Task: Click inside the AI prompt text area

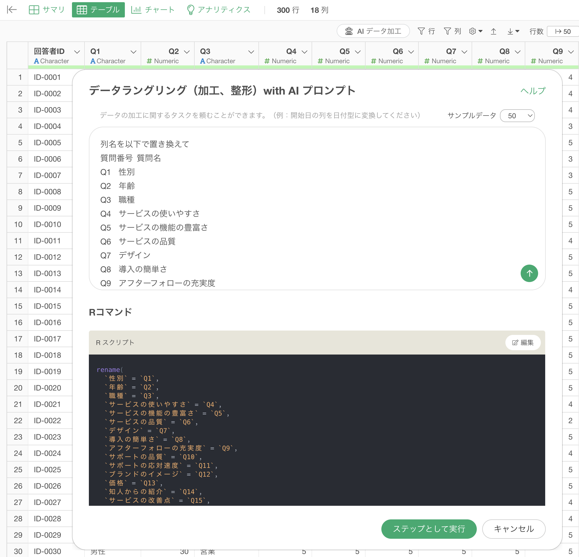Action: click(317, 208)
